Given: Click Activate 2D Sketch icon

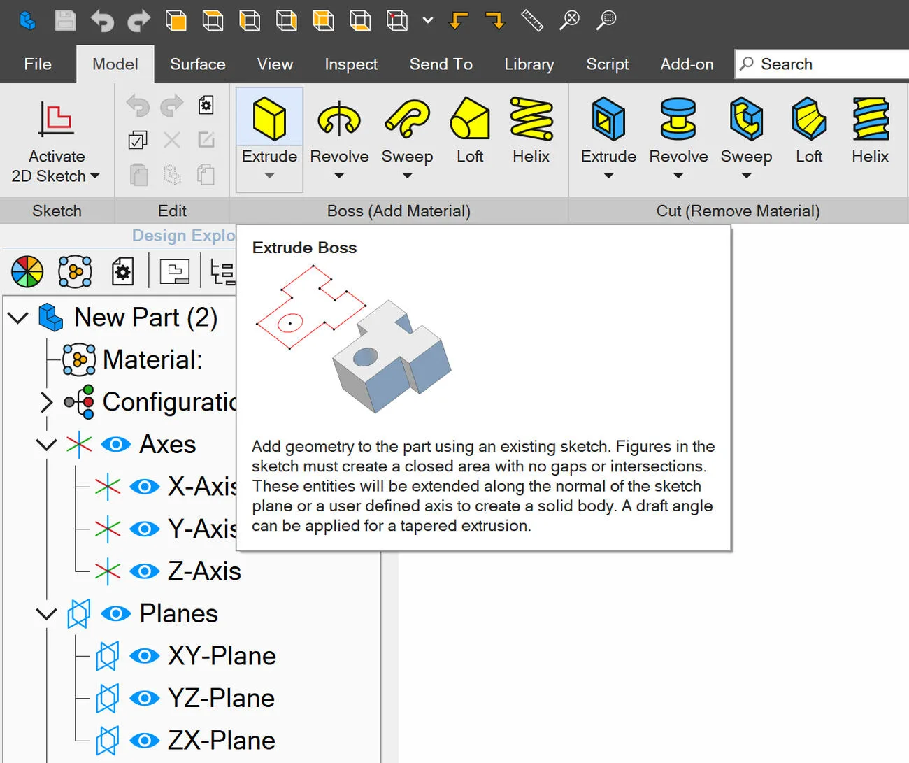Looking at the screenshot, I should pyautogui.click(x=56, y=118).
